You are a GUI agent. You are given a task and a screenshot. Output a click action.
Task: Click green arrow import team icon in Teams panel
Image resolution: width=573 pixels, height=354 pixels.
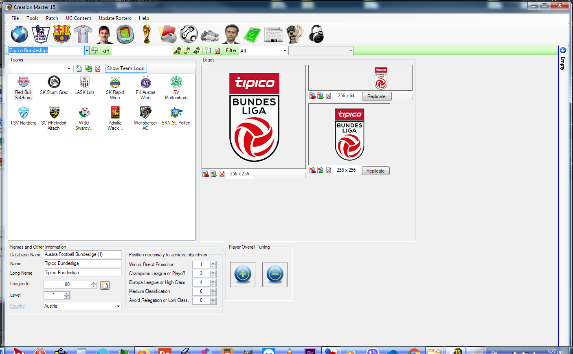[88, 68]
